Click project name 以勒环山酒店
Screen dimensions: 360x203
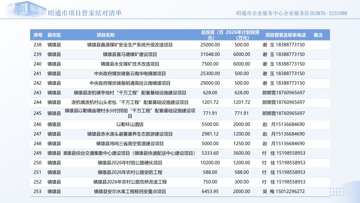tap(130, 125)
